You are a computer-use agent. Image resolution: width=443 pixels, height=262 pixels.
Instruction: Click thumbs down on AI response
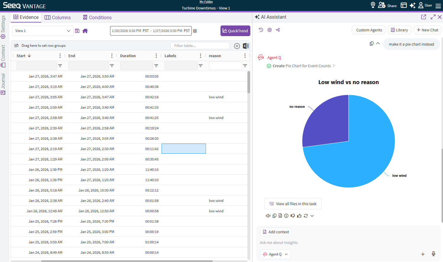[x=293, y=216]
